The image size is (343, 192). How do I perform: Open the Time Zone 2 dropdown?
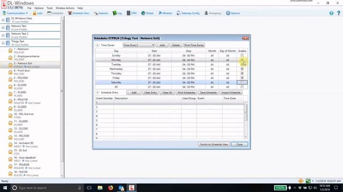coord(139,45)
